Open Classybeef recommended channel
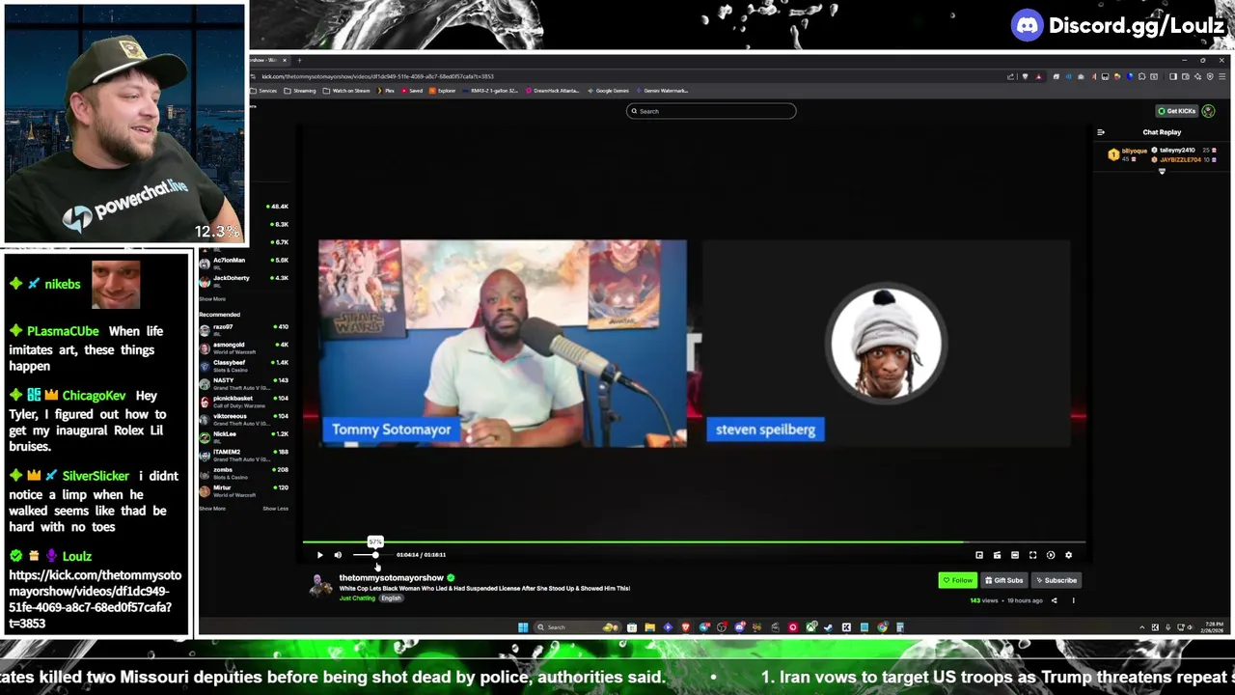Image resolution: width=1235 pixels, height=695 pixels. tap(244, 364)
